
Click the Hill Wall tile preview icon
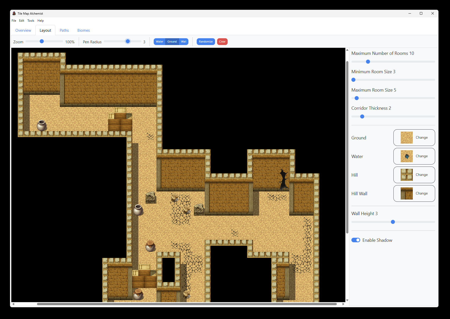pyautogui.click(x=406, y=193)
